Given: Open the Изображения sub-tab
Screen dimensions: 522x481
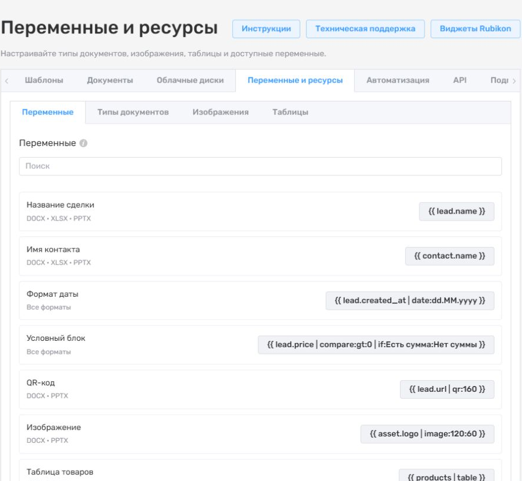Looking at the screenshot, I should 221,112.
